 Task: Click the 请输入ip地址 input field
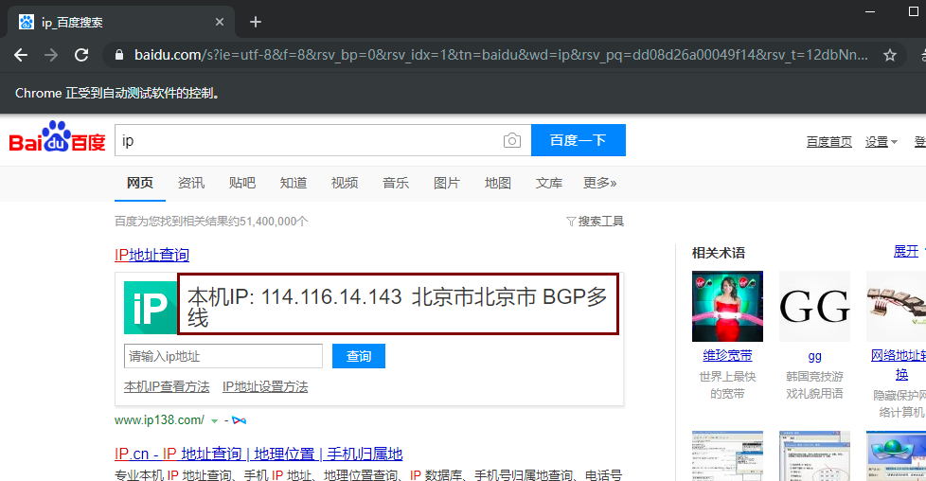tap(223, 356)
